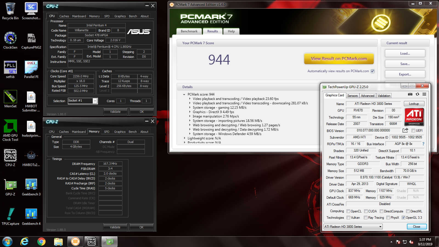Click Validate in top CPU-Z window
The image size is (439, 247).
(x=115, y=112)
